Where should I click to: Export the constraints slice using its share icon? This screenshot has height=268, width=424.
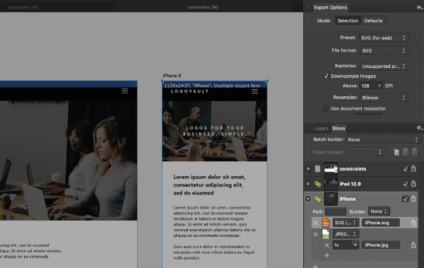point(413,168)
